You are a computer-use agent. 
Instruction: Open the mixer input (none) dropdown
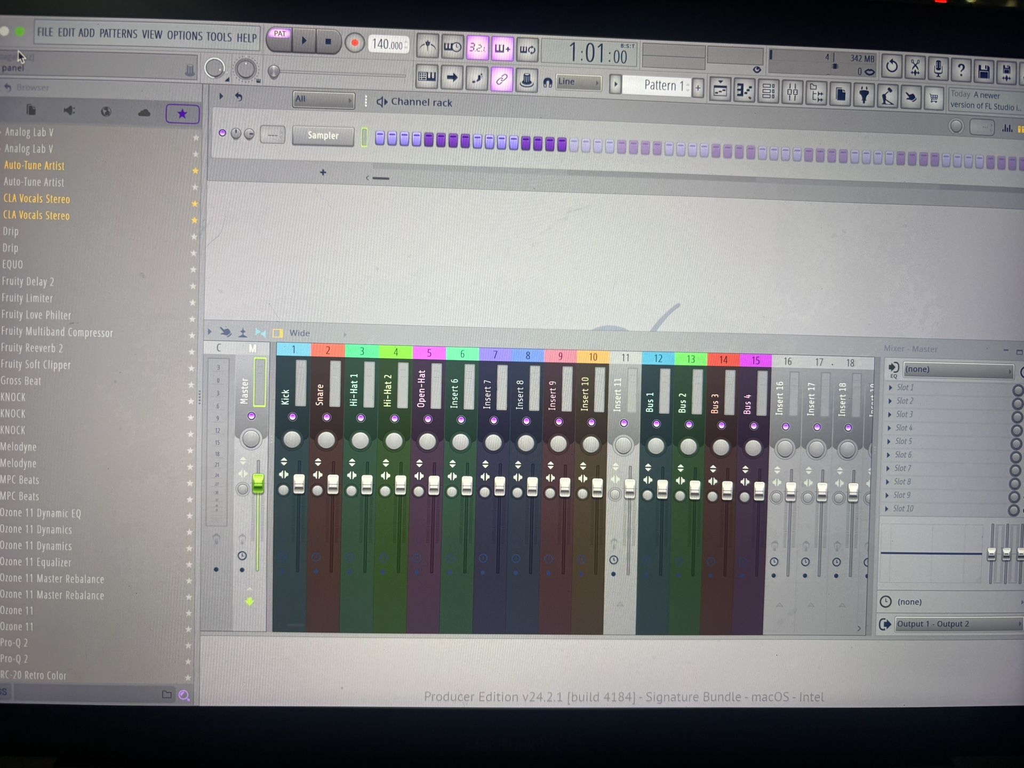[958, 370]
